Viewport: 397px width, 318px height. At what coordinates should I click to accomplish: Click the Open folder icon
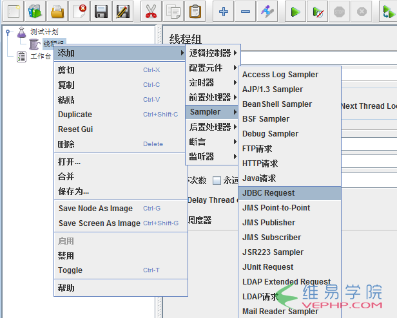pyautogui.click(x=57, y=12)
